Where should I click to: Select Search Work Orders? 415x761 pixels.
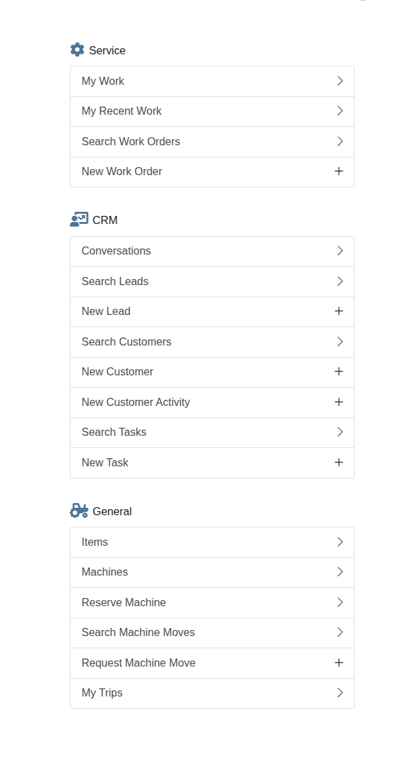click(212, 142)
